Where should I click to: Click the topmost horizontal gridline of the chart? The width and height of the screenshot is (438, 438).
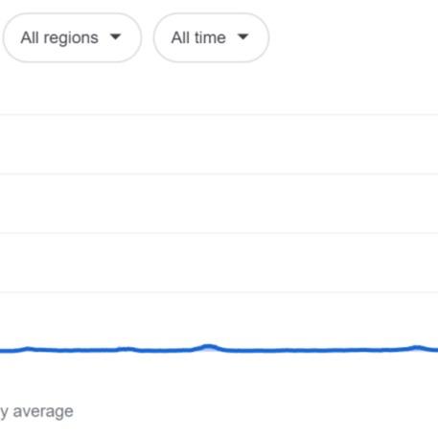coord(219,114)
